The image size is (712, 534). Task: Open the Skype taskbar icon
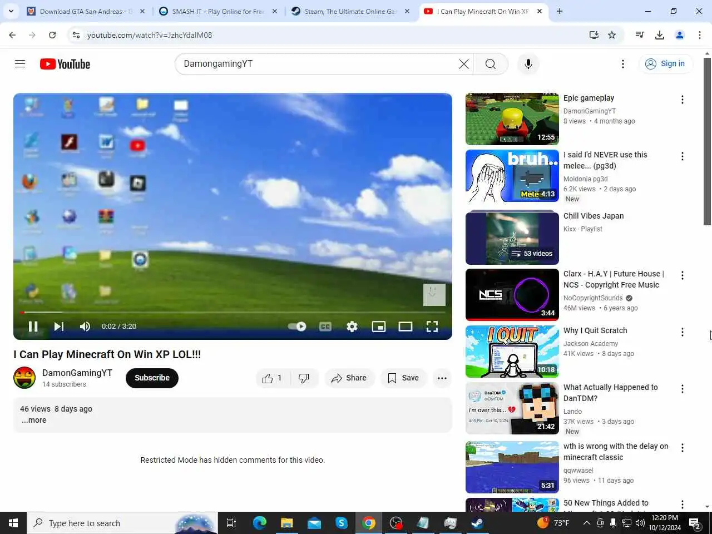pos(341,523)
